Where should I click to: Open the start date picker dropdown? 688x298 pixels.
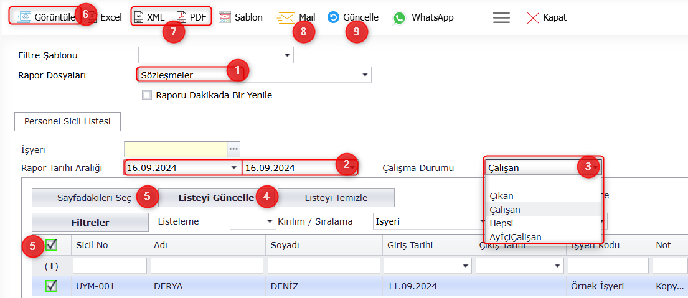click(233, 168)
